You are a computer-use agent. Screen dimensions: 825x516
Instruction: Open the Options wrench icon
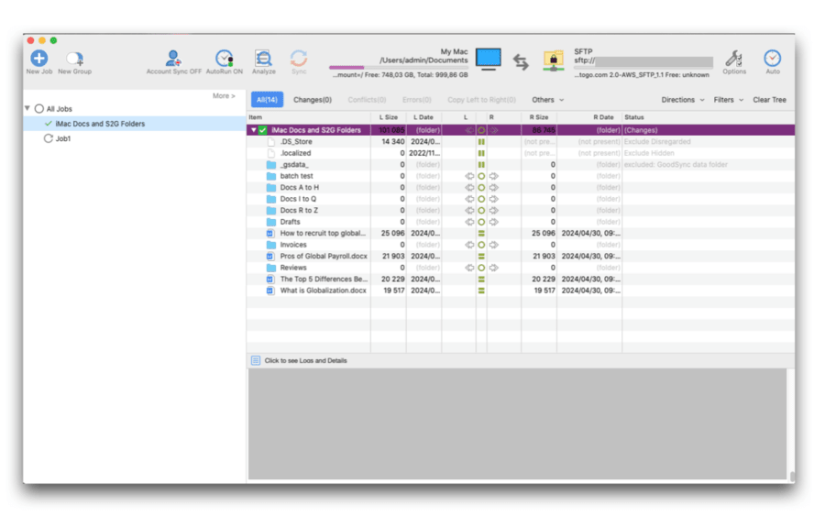[734, 59]
